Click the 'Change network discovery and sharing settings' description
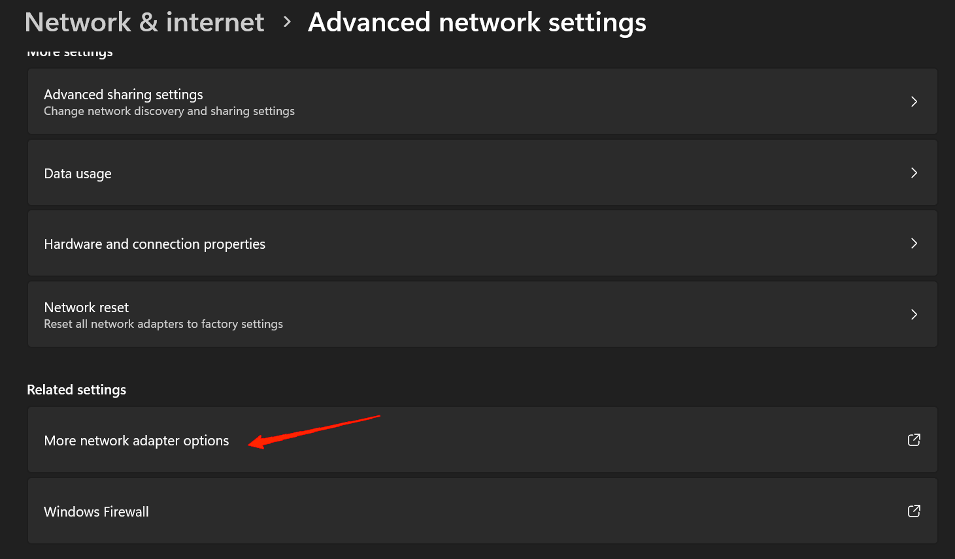The height and width of the screenshot is (559, 955). point(169,112)
